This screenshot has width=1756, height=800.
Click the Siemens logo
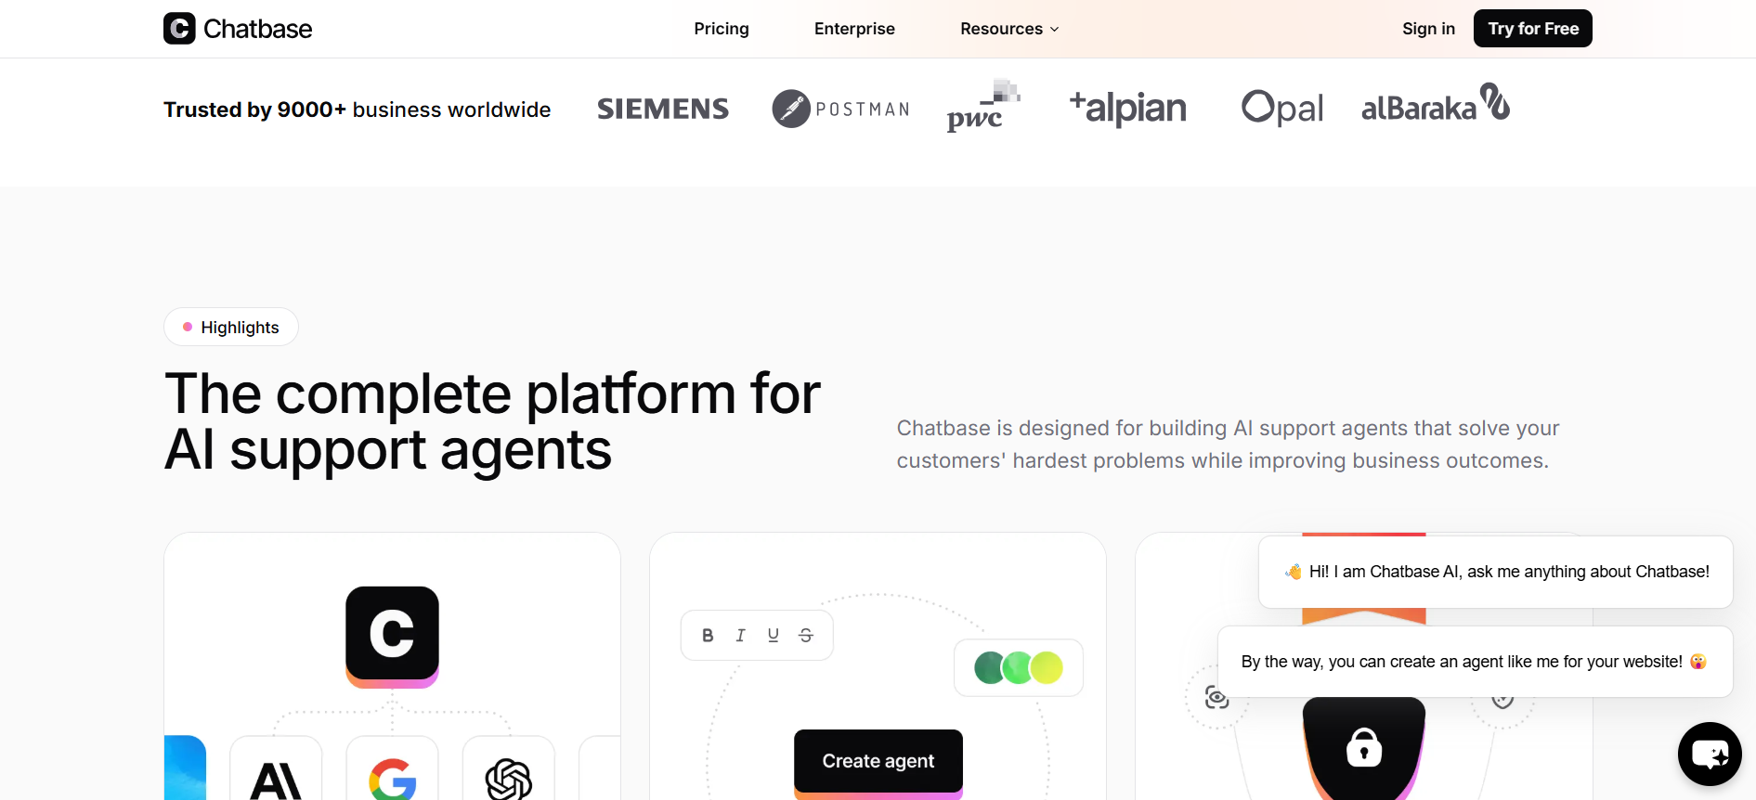663,109
